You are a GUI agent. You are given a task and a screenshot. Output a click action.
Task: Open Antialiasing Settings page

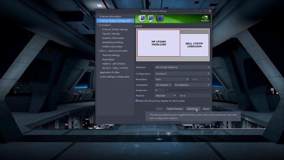(x=113, y=43)
